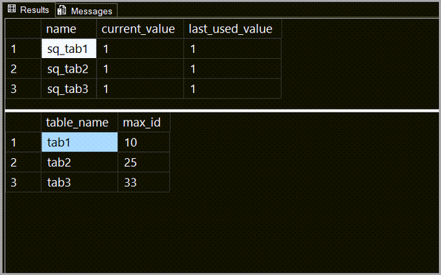Select the max_id cell showing 33
The width and height of the screenshot is (441, 275).
click(144, 182)
